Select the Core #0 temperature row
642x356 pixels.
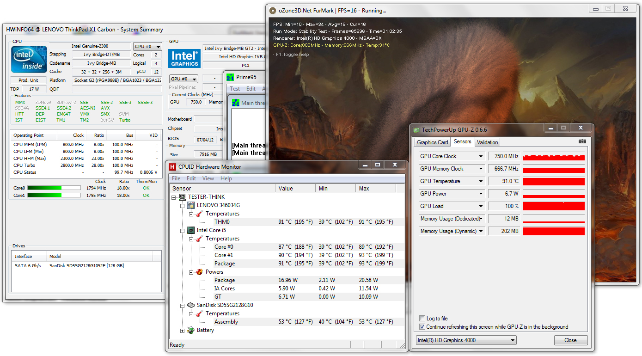[x=287, y=247]
